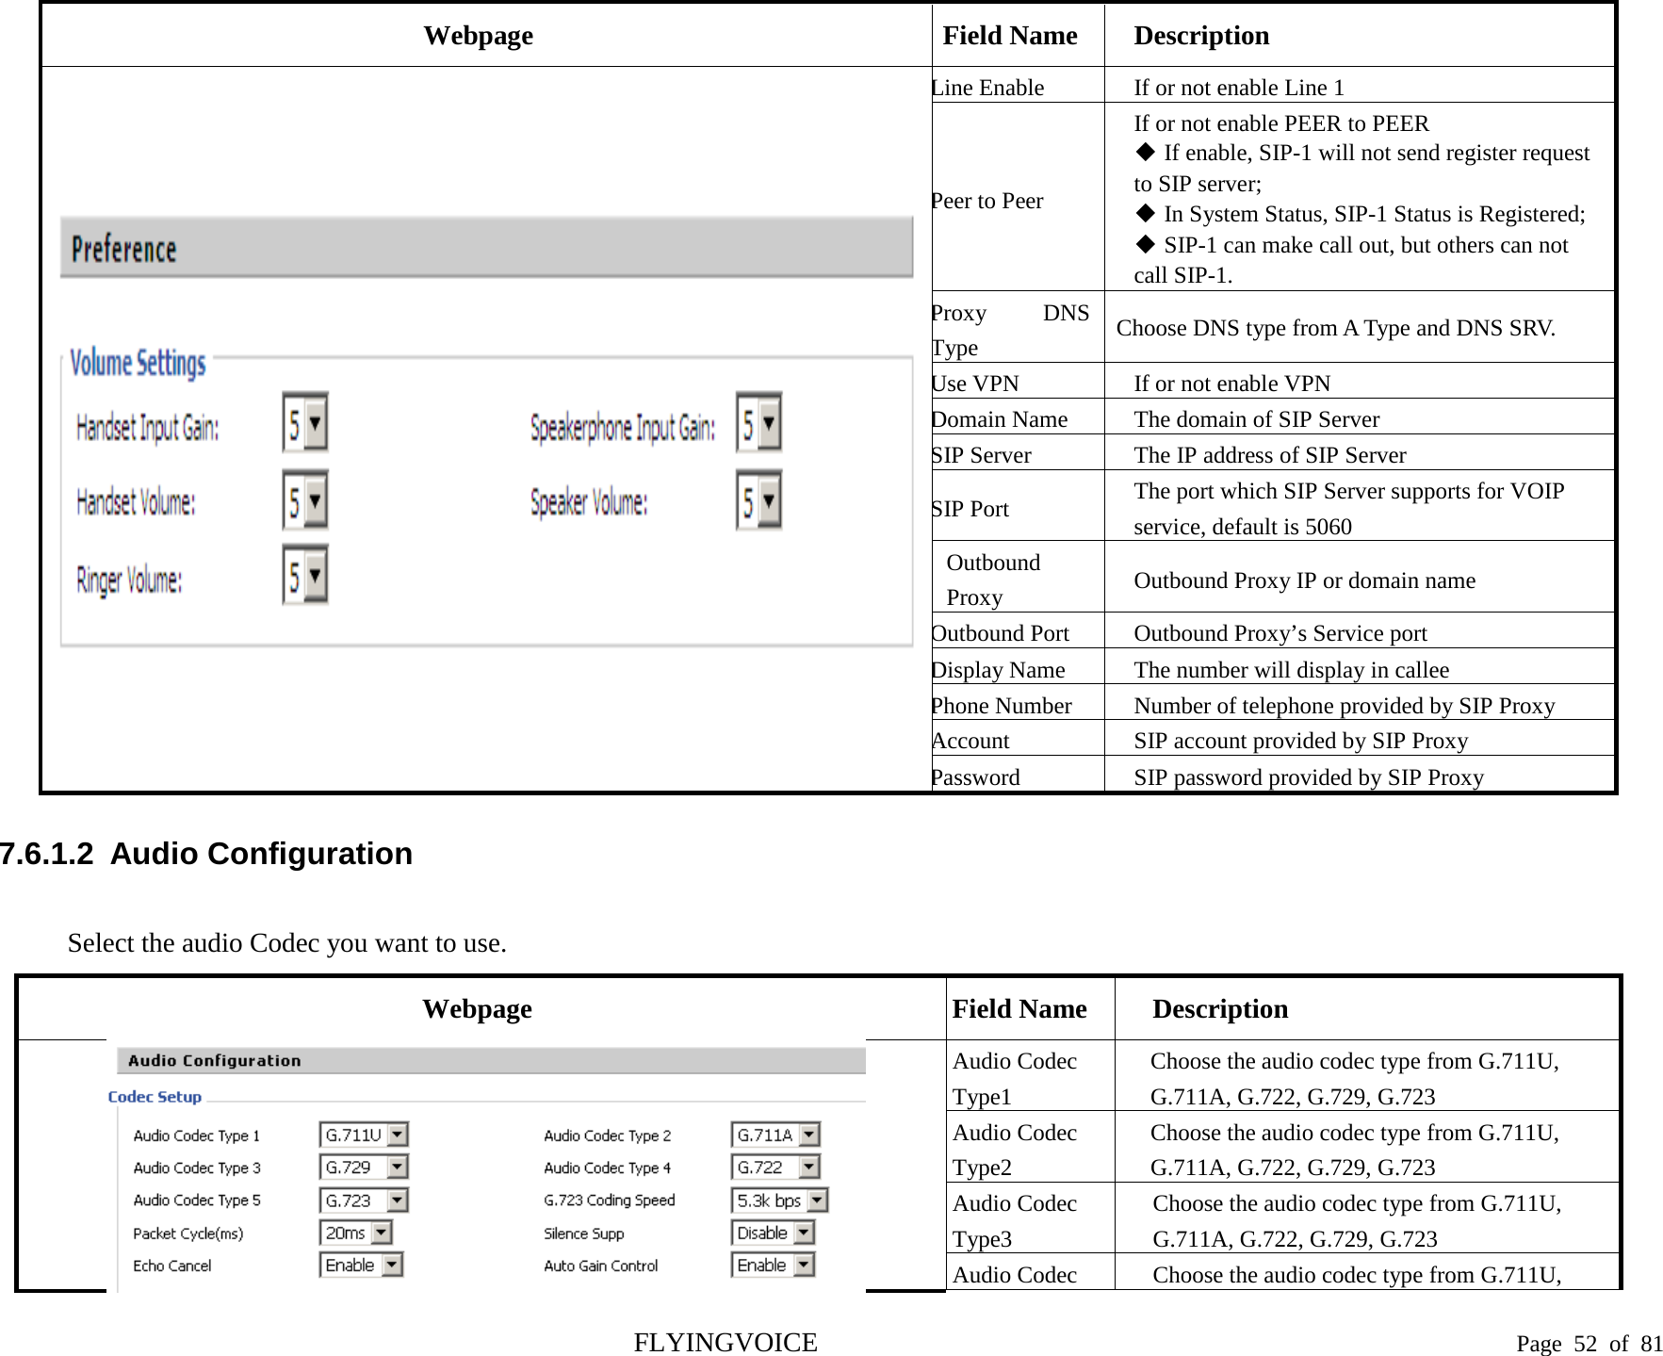Click the FLYINGVOICE footer text
Screen dimensions: 1663x1356
(x=726, y=1342)
